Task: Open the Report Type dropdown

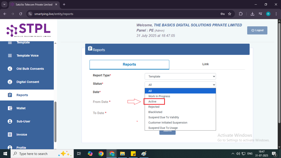Action: point(180,77)
